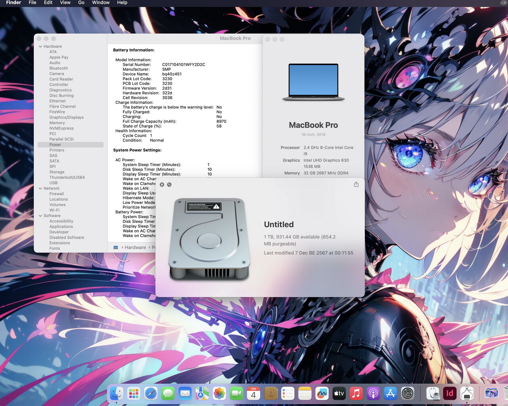Collapse the Software section chevron
Image resolution: width=508 pixels, height=406 pixels.
tap(40, 216)
